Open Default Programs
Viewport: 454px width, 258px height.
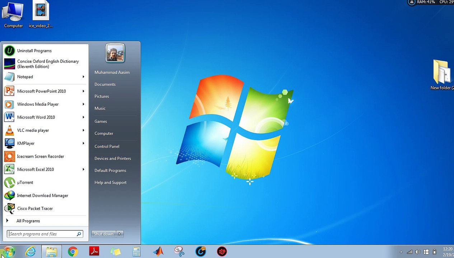(110, 171)
